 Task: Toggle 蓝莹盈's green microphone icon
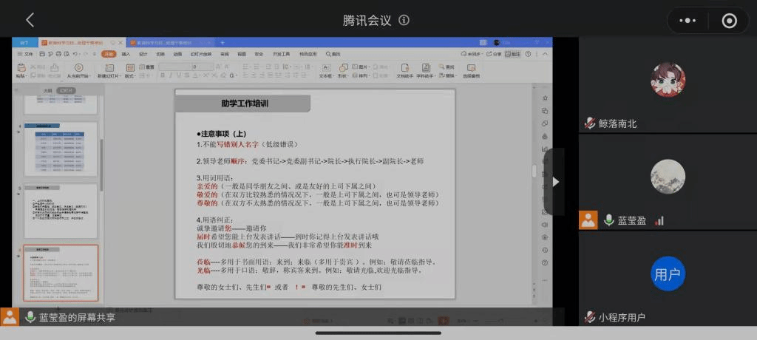(609, 220)
